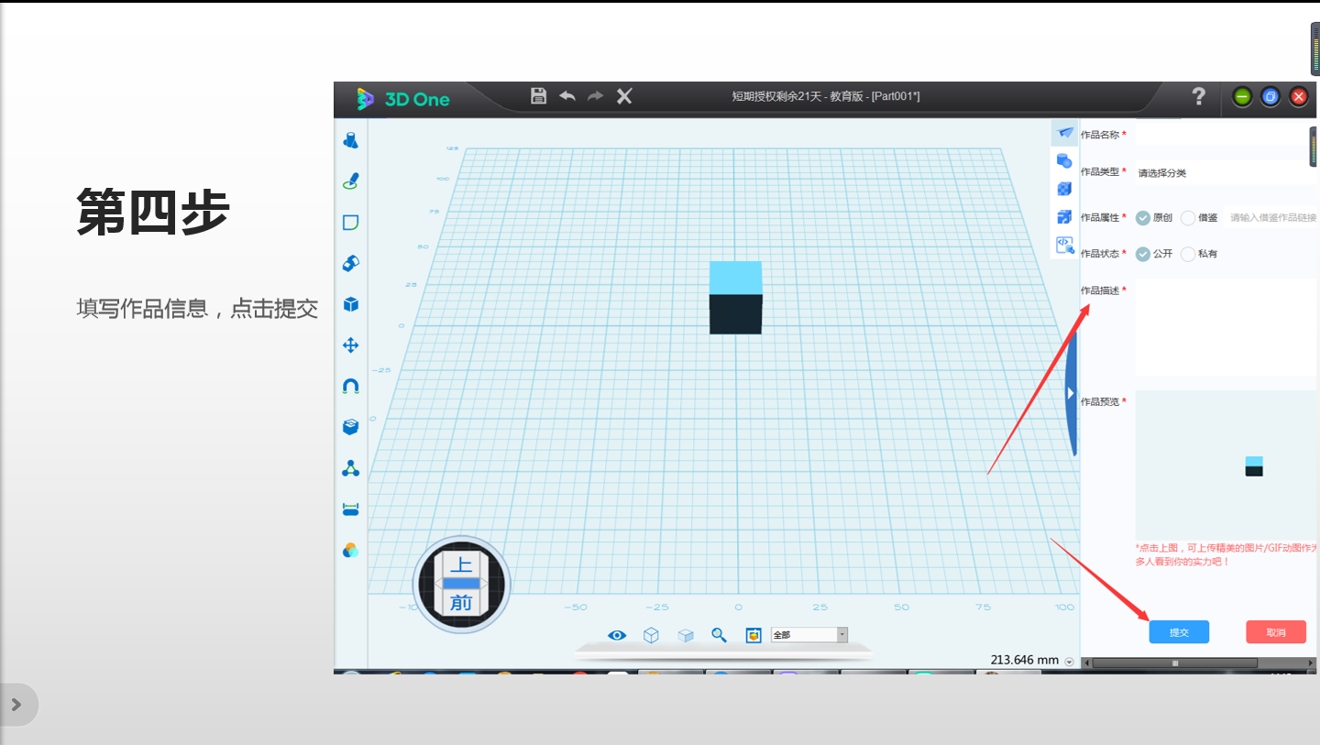
Task: Open the puzzle cube side tab
Action: 1064,217
